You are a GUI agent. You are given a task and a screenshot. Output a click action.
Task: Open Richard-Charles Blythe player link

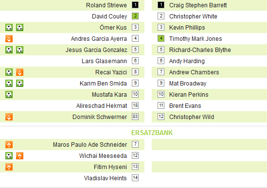[x=200, y=50]
